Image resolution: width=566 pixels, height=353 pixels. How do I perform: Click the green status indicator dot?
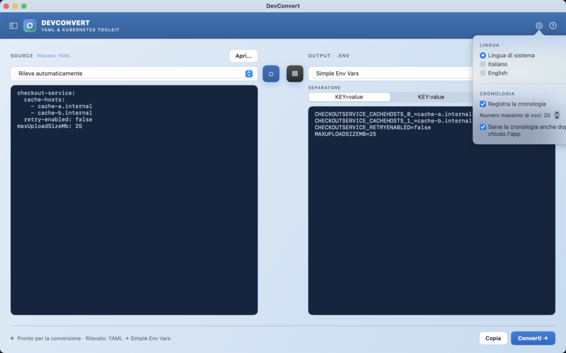click(12, 338)
